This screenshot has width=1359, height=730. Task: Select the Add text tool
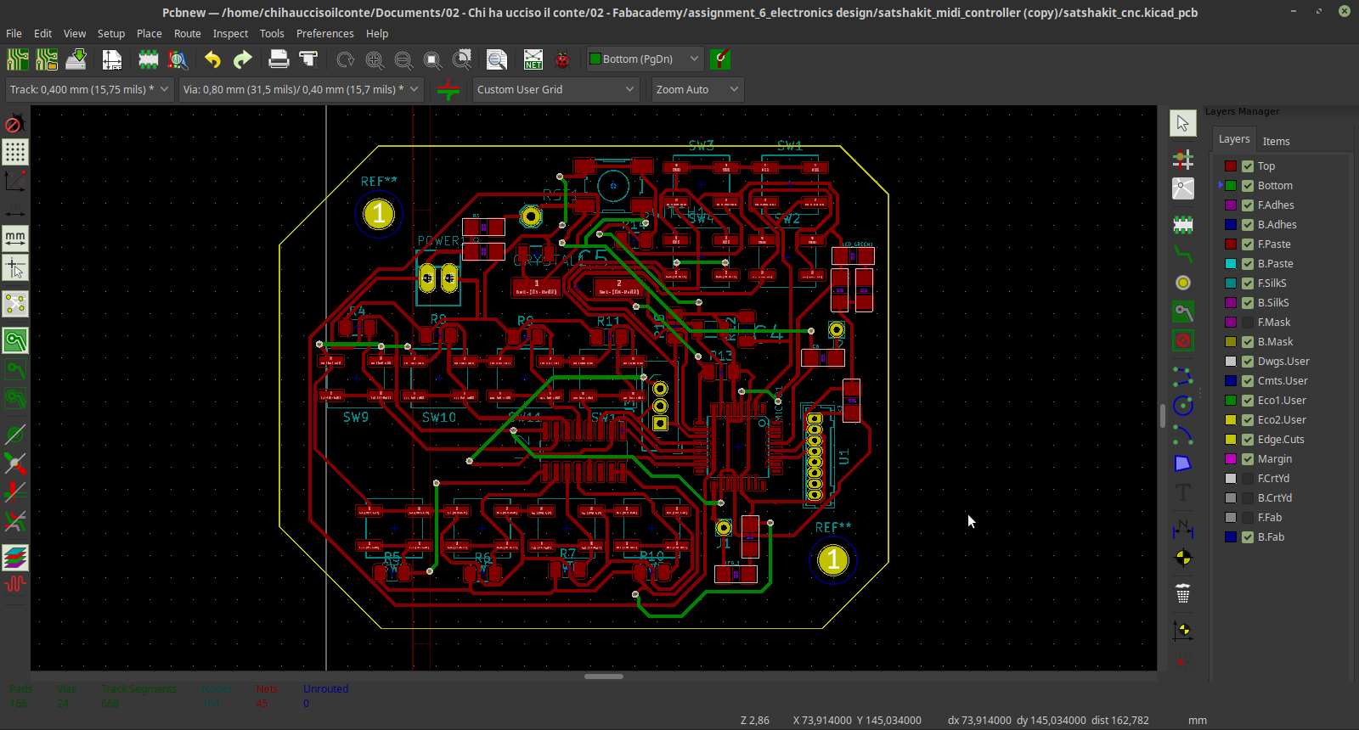[1183, 492]
